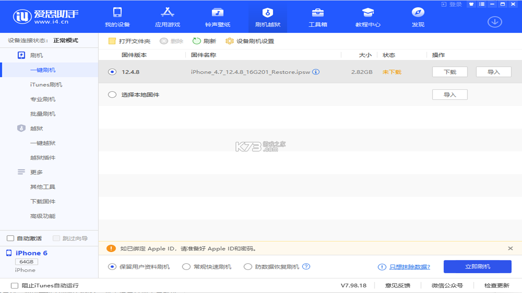Click the download manager circle arrow icon
Viewport: 522px width, 293px height.
[495, 22]
